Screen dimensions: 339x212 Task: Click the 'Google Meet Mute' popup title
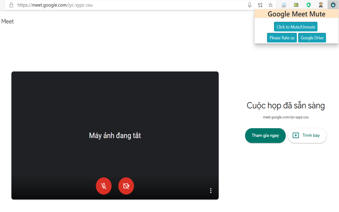tap(297, 14)
